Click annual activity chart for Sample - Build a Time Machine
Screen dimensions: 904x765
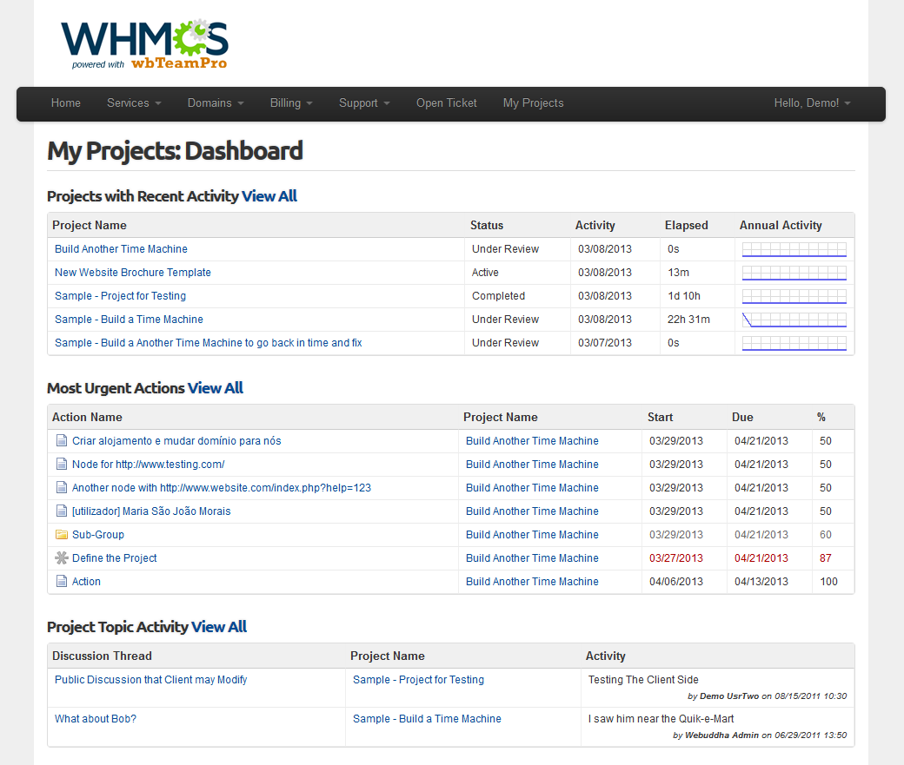pyautogui.click(x=794, y=320)
